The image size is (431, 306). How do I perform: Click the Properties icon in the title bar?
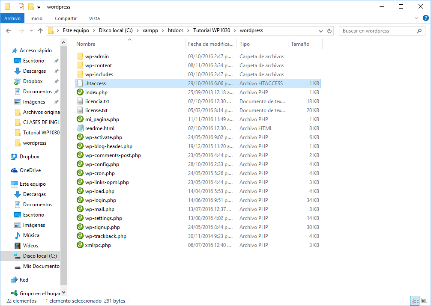(21, 6)
